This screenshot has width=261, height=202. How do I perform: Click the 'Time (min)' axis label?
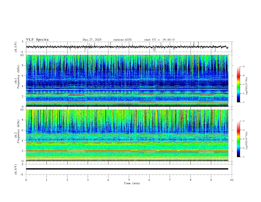132,183
